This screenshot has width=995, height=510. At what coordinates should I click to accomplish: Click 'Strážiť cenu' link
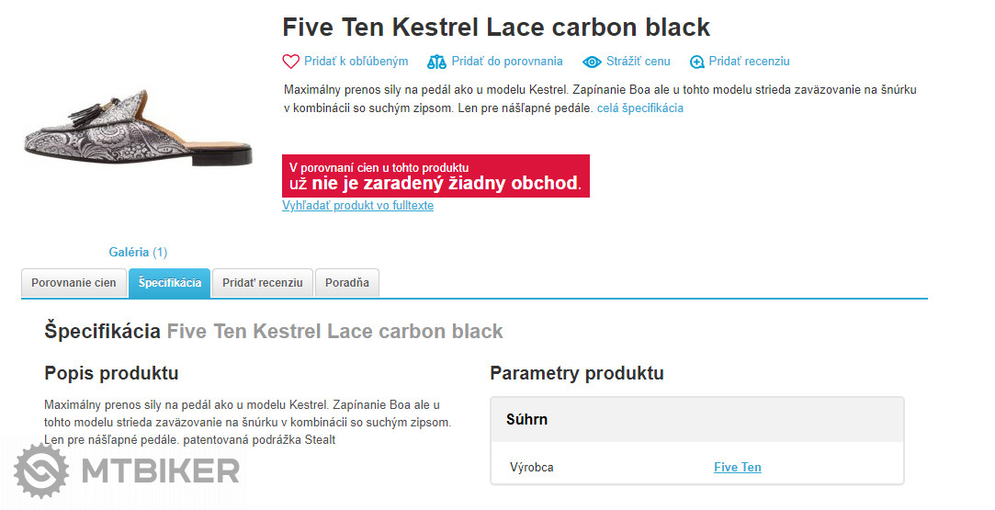pyautogui.click(x=638, y=62)
